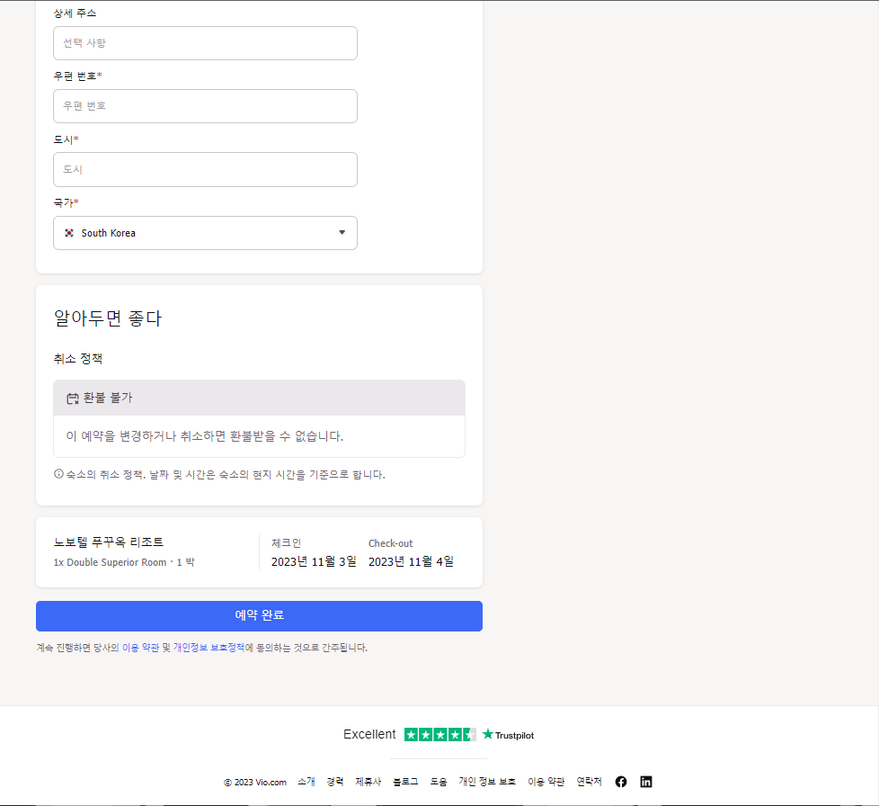Open 연락처 in the footer

590,782
